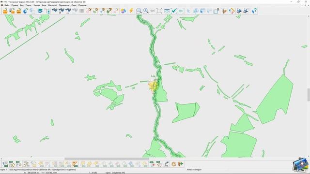Click the zoom out magnifier icon

[x=139, y=11]
